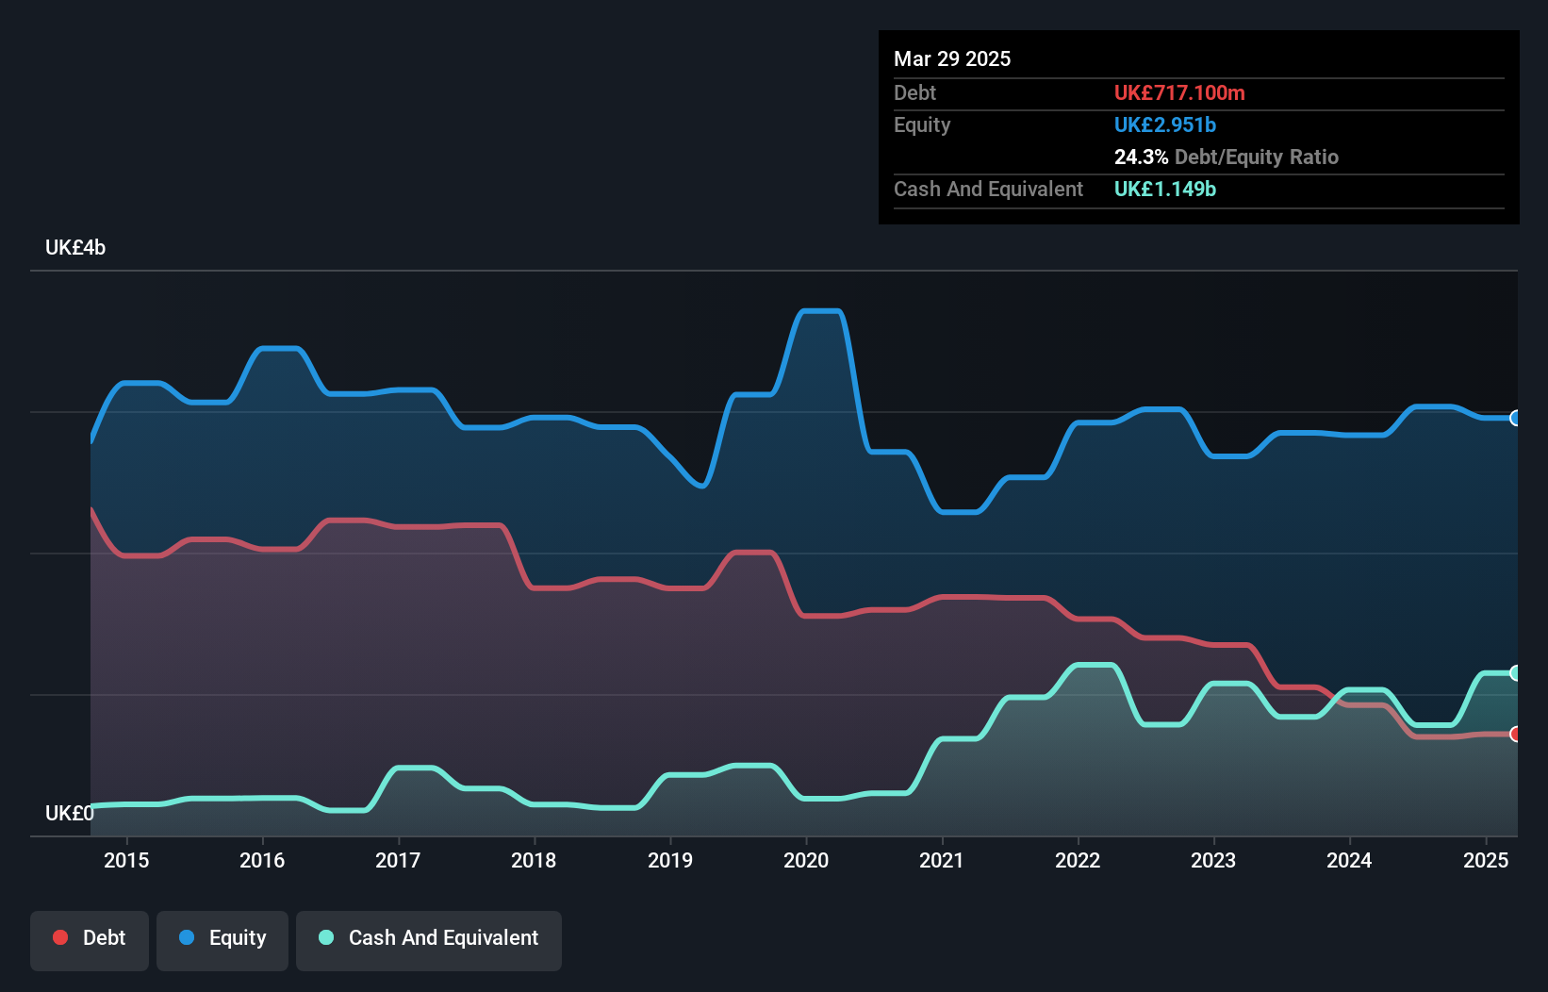The width and height of the screenshot is (1548, 992).
Task: Expand the Equity row in the tooltip
Action: (921, 124)
